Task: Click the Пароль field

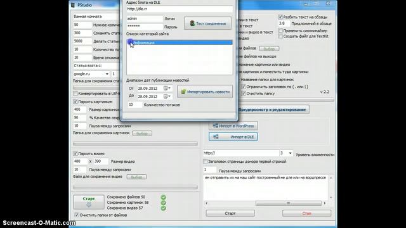Action: click(145, 27)
